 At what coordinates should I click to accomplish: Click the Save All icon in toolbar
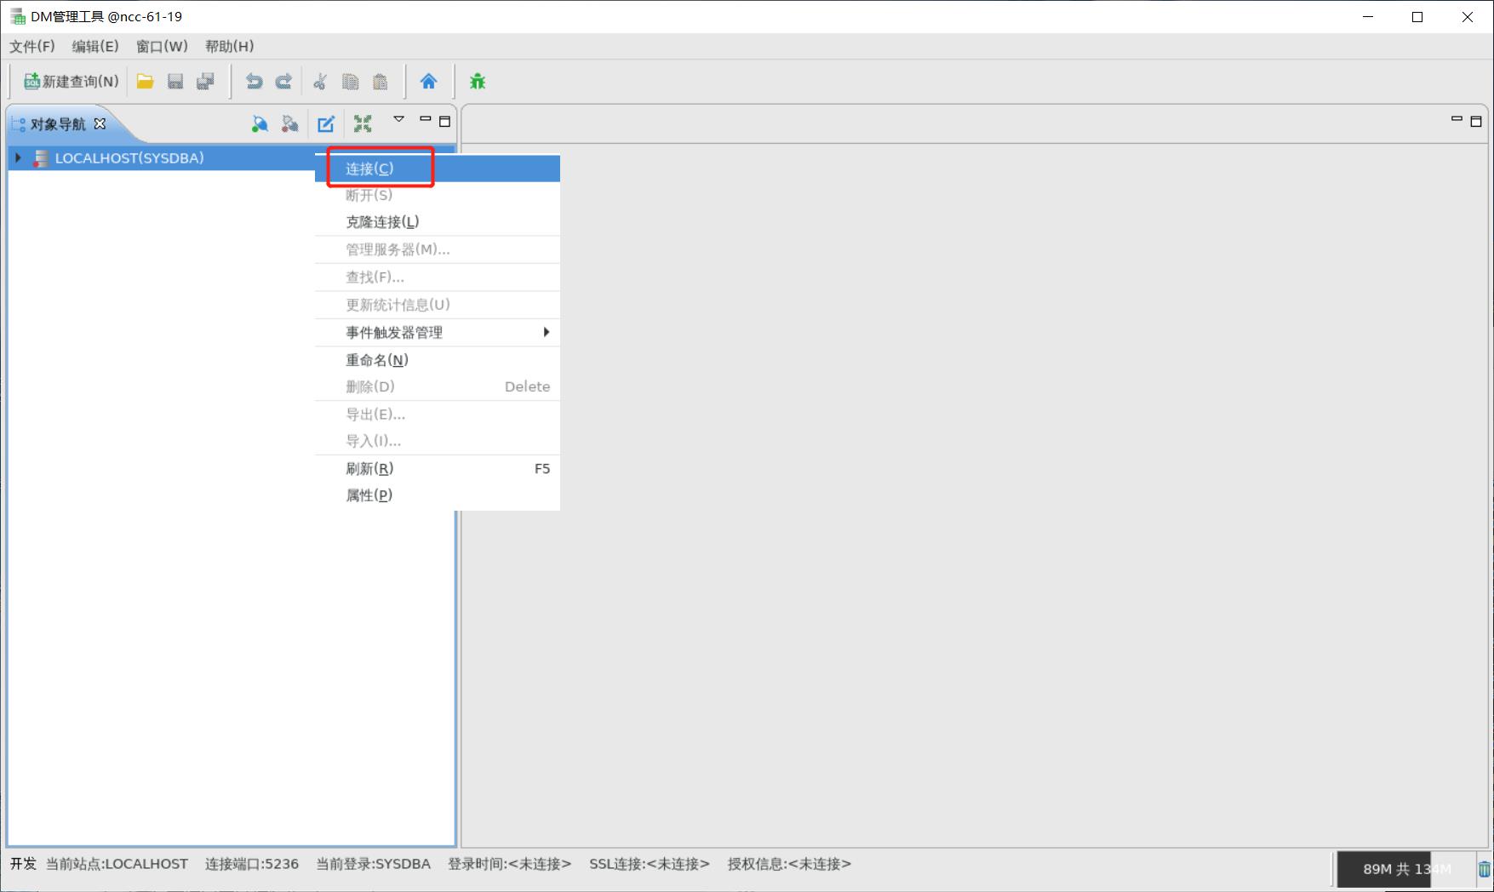tap(205, 82)
